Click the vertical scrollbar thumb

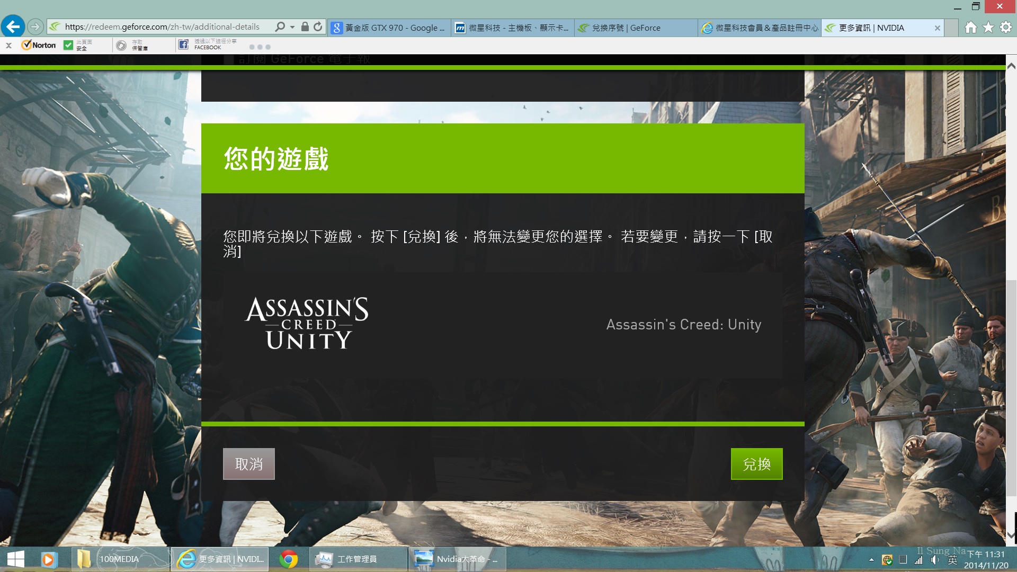[1011, 389]
